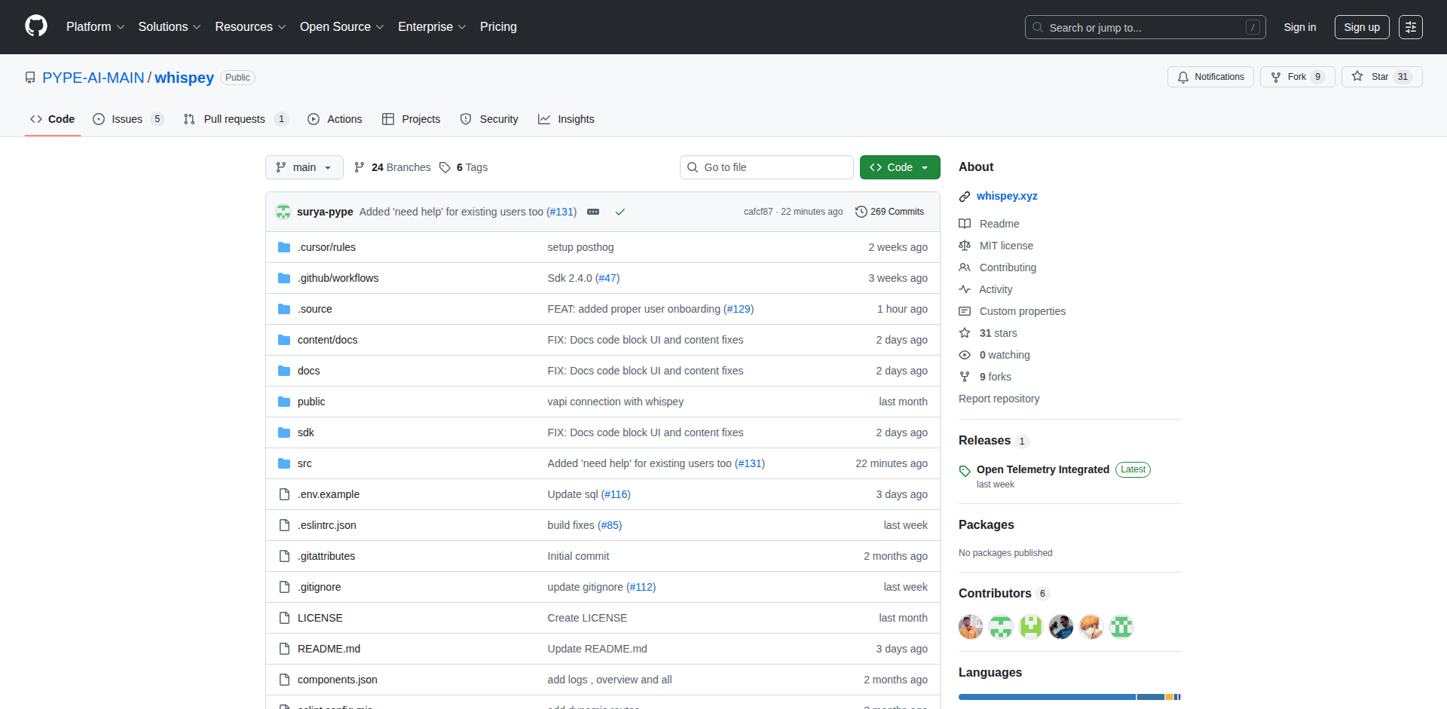Click the Activity pulse icon
The height and width of the screenshot is (709, 1447).
click(965, 289)
